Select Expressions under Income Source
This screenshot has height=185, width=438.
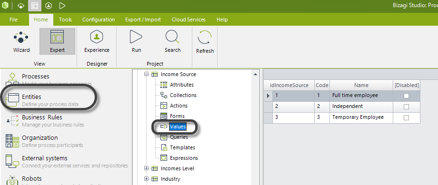tap(184, 158)
